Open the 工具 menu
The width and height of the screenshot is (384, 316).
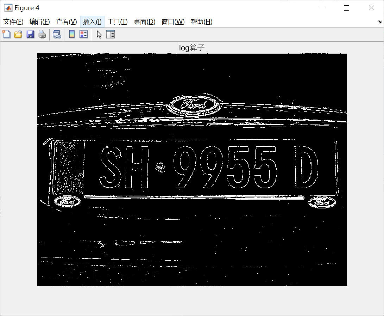pos(118,22)
